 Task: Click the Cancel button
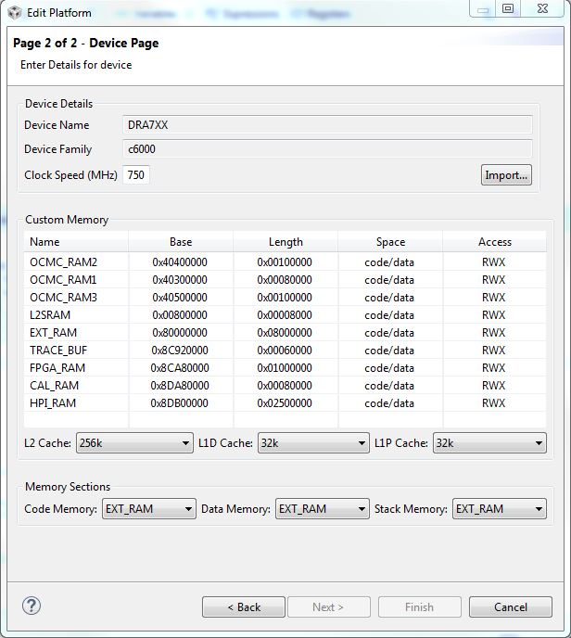[511, 607]
